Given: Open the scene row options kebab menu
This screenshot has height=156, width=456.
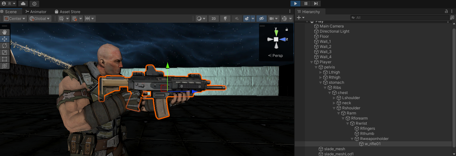Looking at the screenshot, I should coord(448,22).
